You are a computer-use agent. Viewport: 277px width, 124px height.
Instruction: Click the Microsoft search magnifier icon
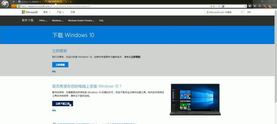(x=242, y=12)
